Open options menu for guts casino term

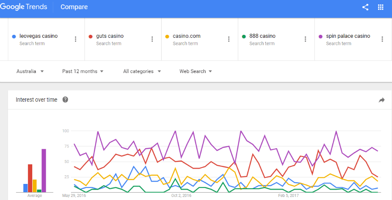152,39
